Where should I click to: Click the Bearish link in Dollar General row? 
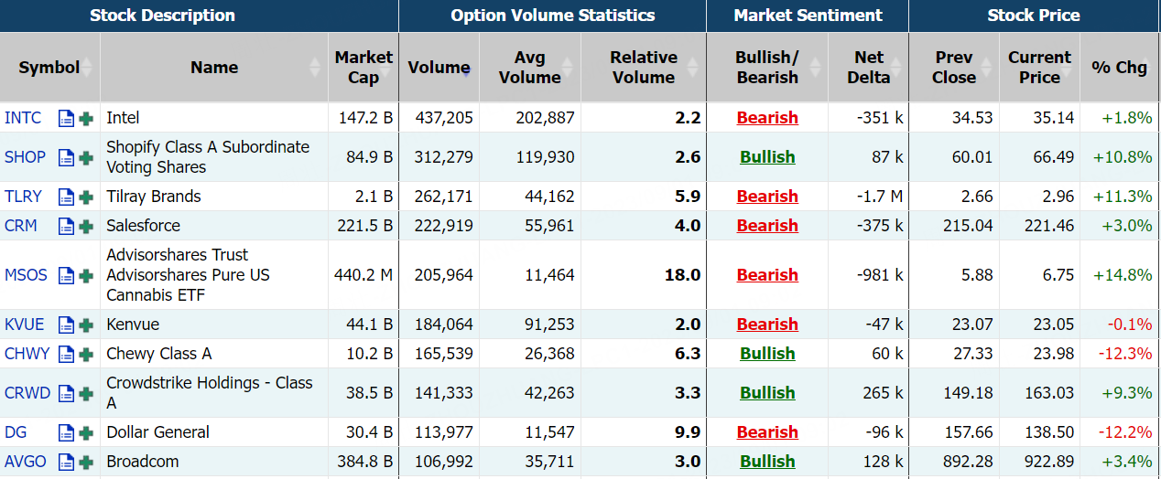tap(767, 432)
